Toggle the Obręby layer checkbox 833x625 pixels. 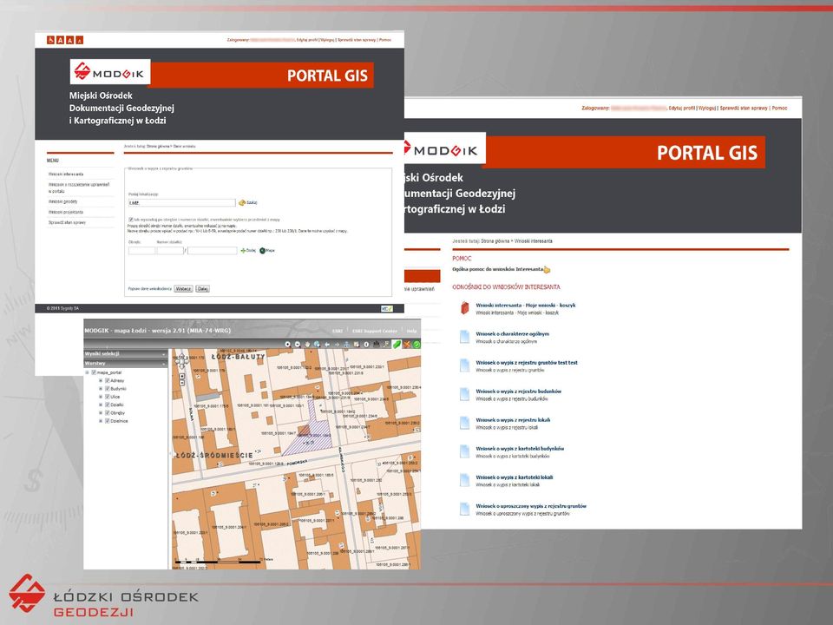[x=108, y=412]
